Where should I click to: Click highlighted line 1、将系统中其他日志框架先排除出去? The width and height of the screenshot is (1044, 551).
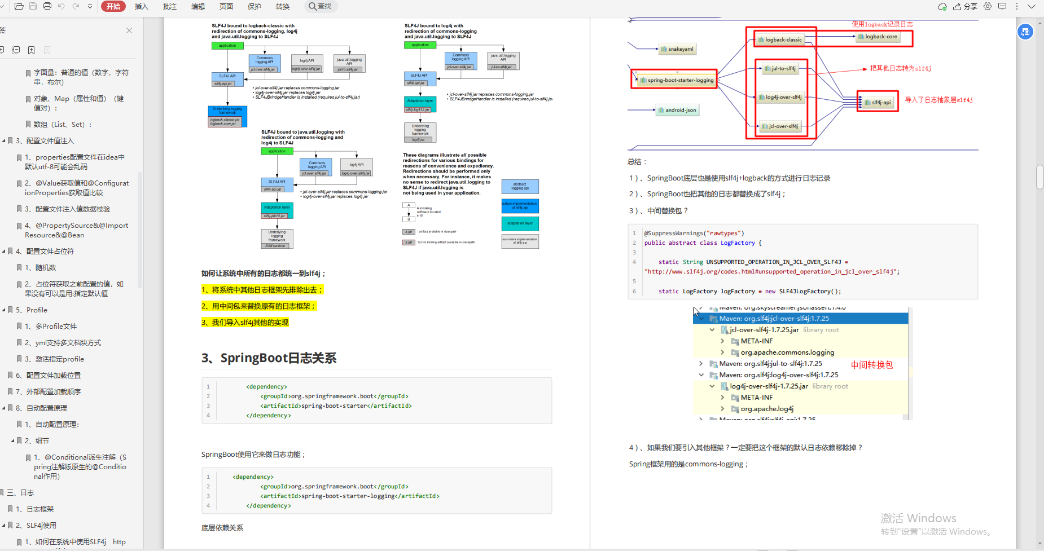(x=262, y=290)
